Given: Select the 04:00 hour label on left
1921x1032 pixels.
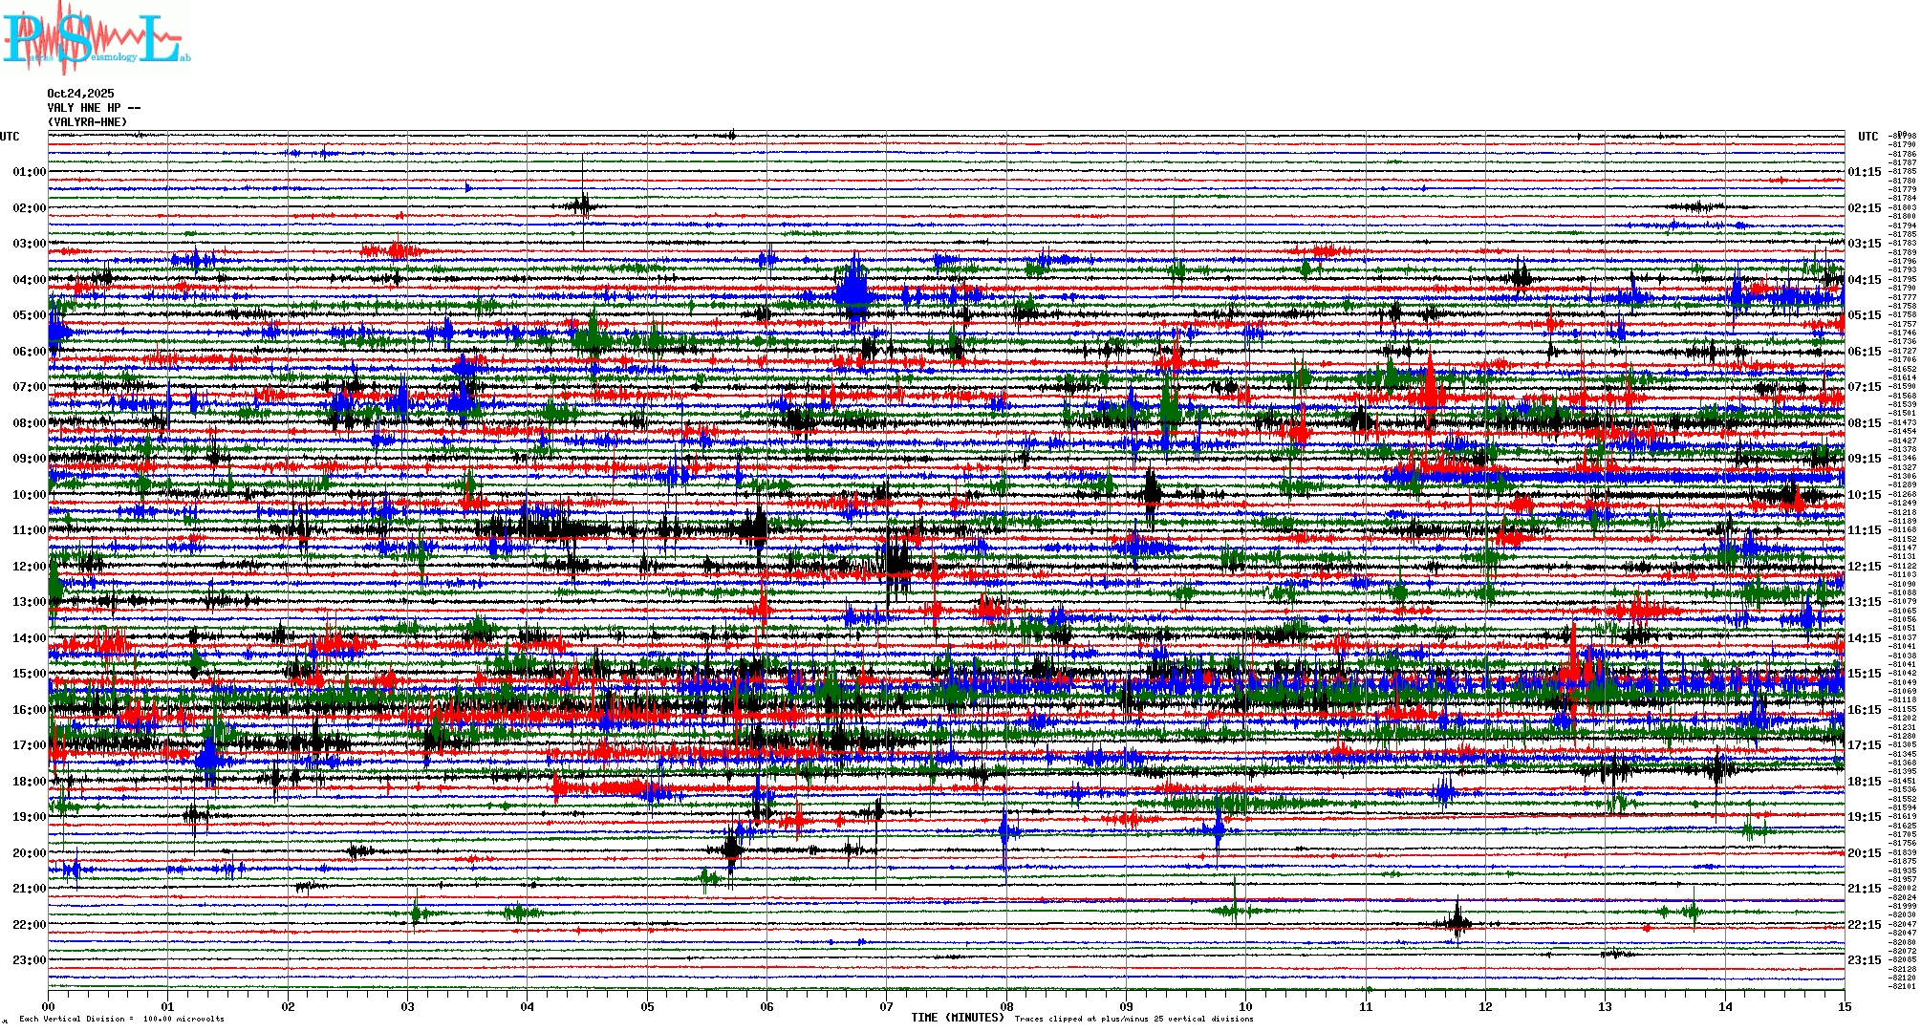Looking at the screenshot, I should tap(29, 280).
